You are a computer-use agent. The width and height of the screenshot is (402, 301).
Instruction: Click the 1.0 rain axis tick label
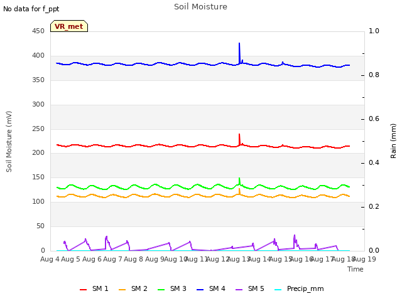coord(374,31)
